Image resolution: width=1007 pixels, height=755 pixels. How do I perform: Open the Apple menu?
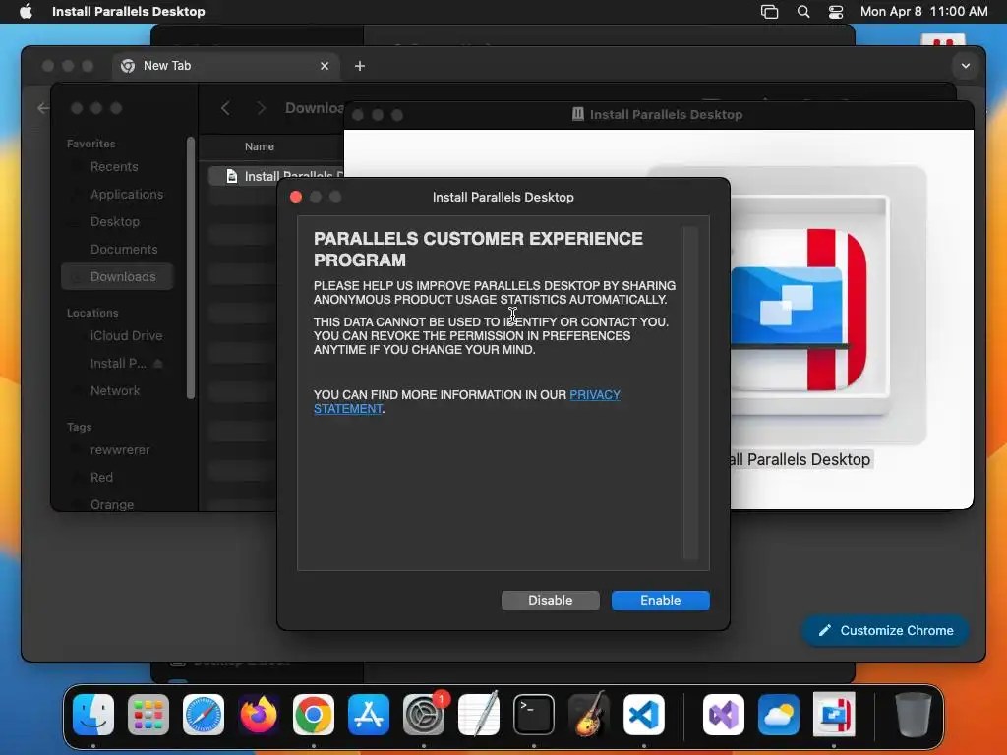[x=26, y=12]
